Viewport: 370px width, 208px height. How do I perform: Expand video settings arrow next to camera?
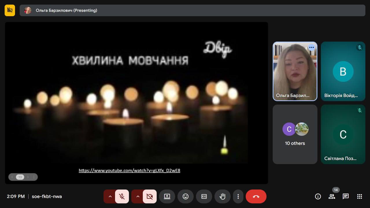pyautogui.click(x=138, y=196)
